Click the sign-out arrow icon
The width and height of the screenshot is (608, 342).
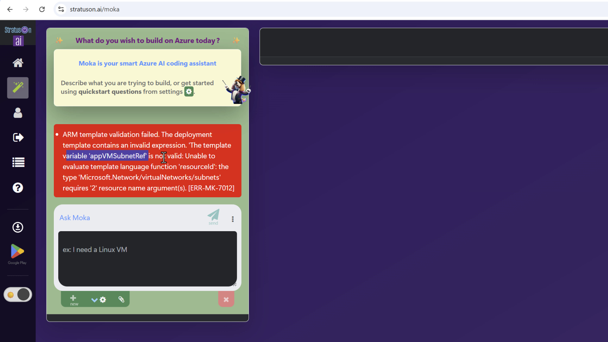[x=18, y=137]
